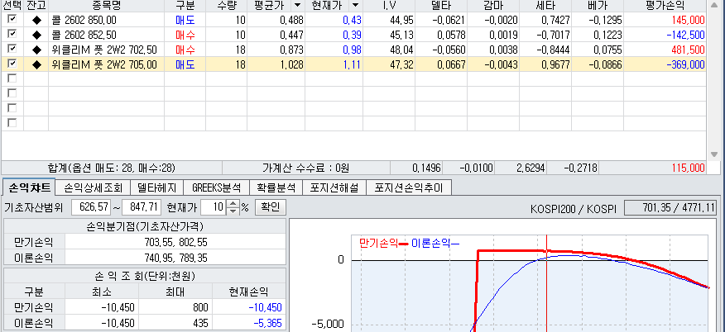Click the 수량 column header
This screenshot has width=725, height=332.
click(227, 5)
